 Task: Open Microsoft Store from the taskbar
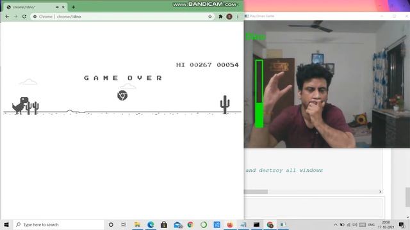coord(164,224)
